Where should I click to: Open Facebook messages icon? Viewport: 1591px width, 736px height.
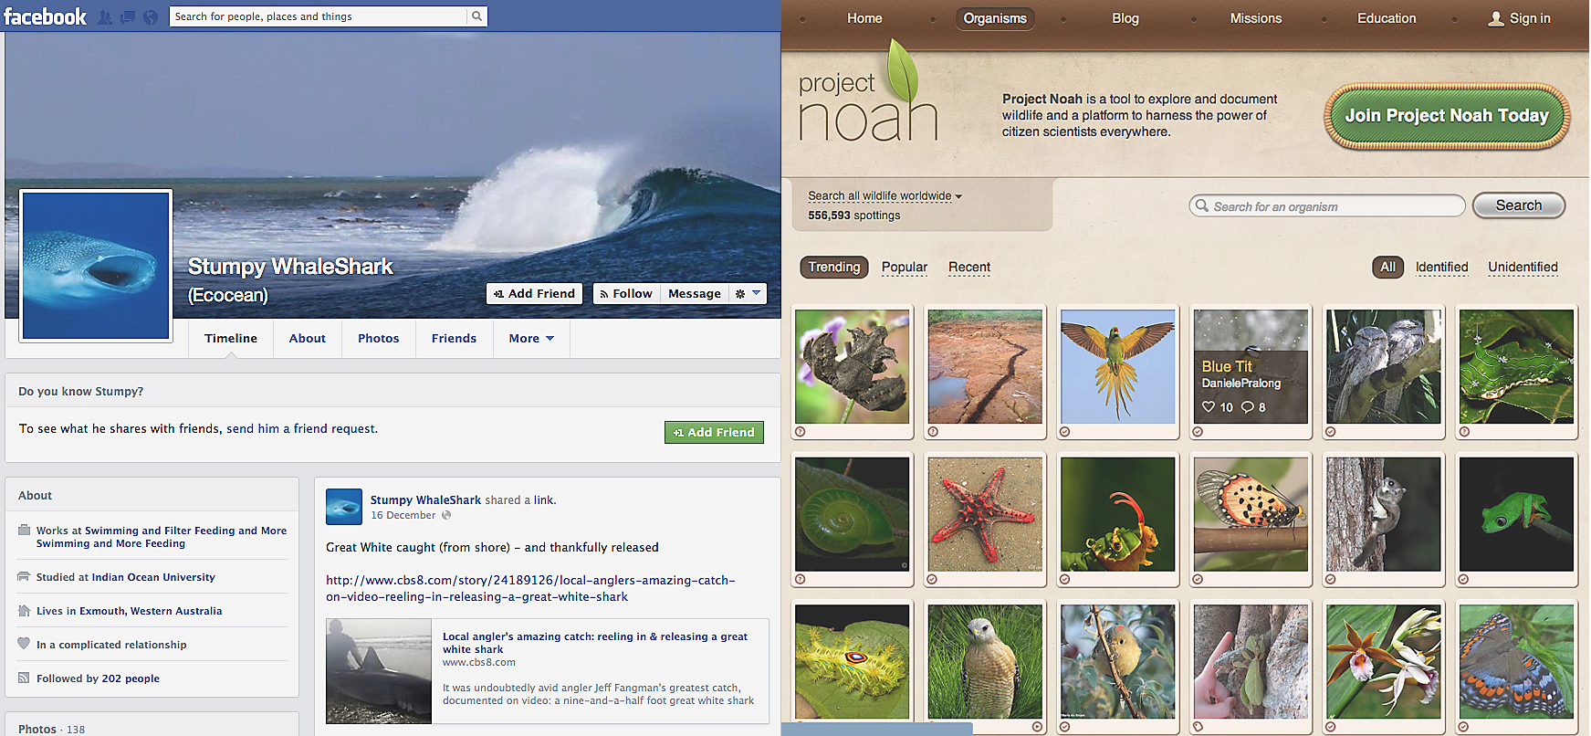click(128, 17)
